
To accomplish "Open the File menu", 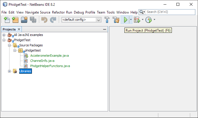I will click(x=4, y=12).
